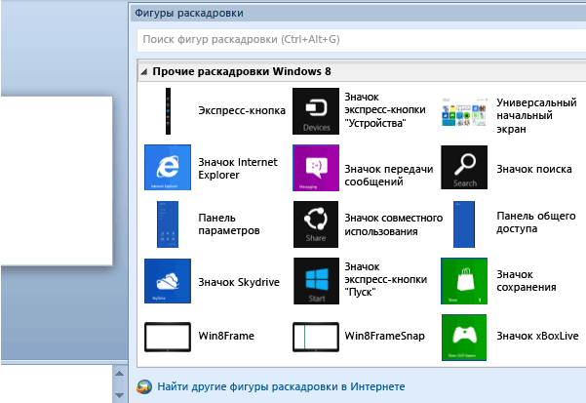Image resolution: width=586 pixels, height=403 pixels.
Task: Click the Панель параметров label
Action: click(x=229, y=224)
